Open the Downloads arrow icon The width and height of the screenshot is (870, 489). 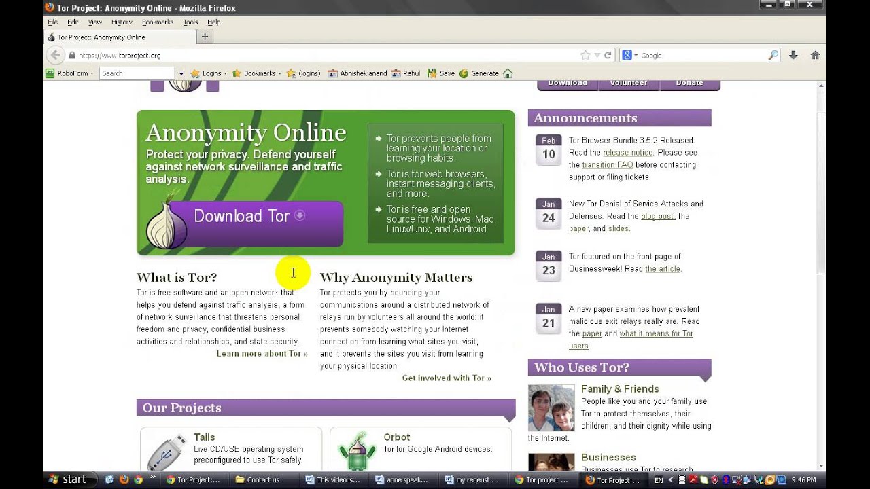tap(793, 55)
